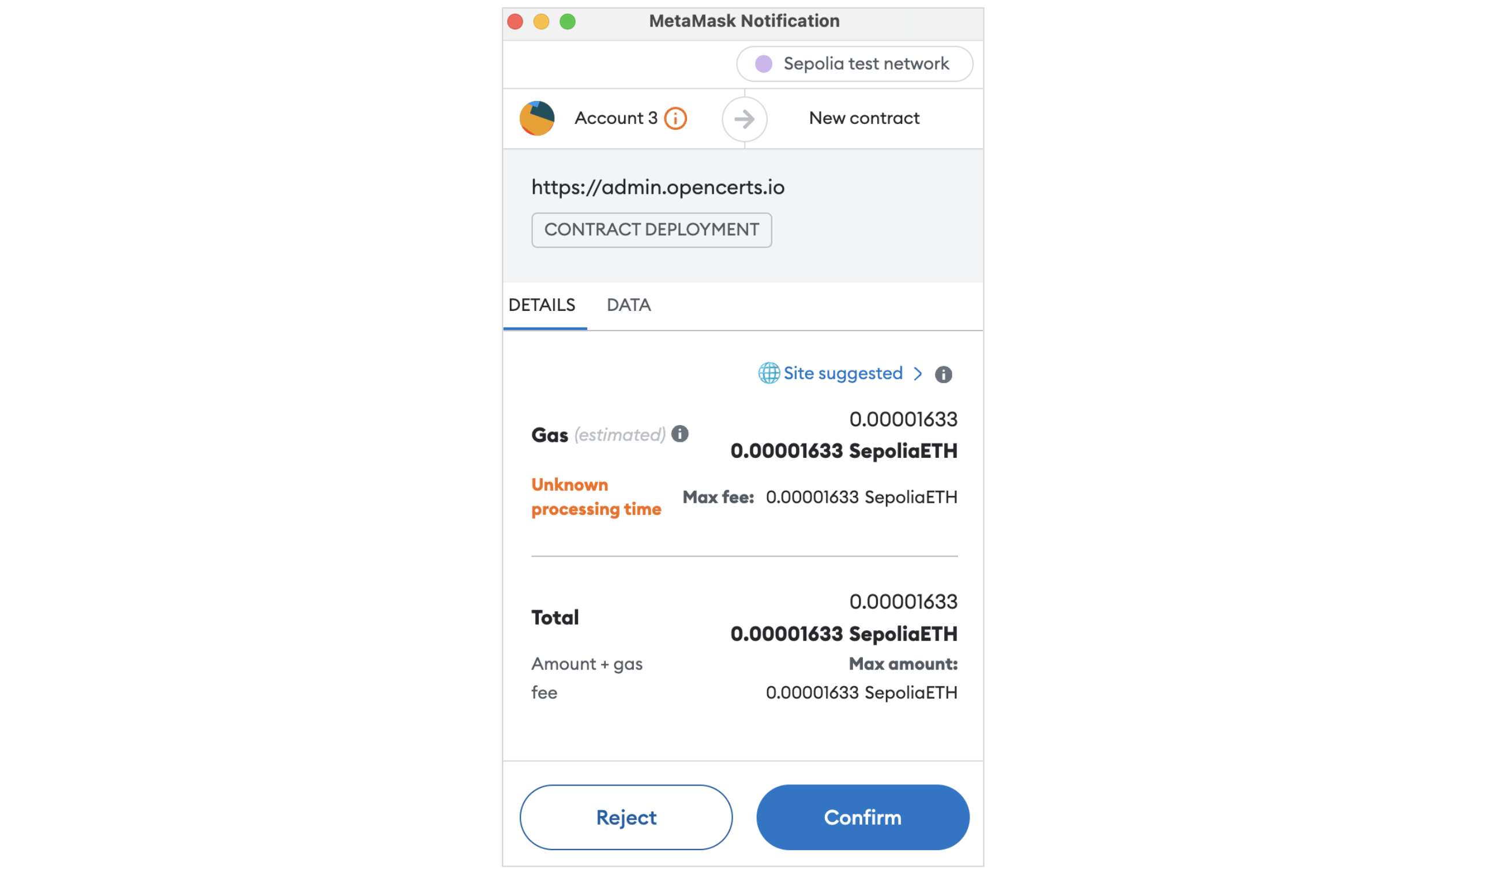Click the arrow between account and contract
The height and width of the screenshot is (872, 1487).
pos(743,119)
